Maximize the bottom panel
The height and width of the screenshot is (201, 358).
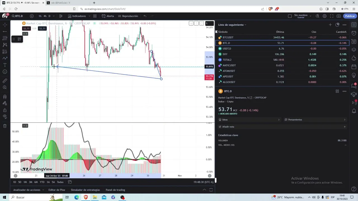211,190
